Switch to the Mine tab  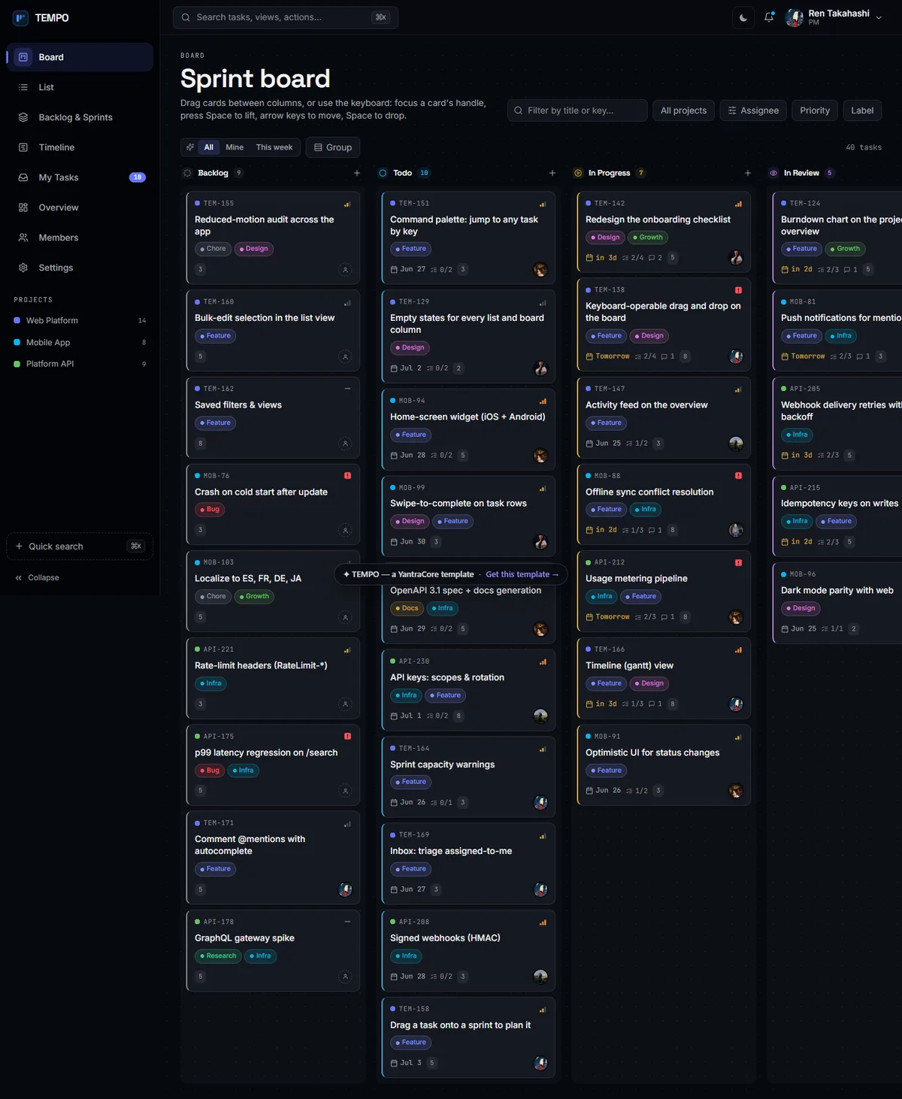235,147
